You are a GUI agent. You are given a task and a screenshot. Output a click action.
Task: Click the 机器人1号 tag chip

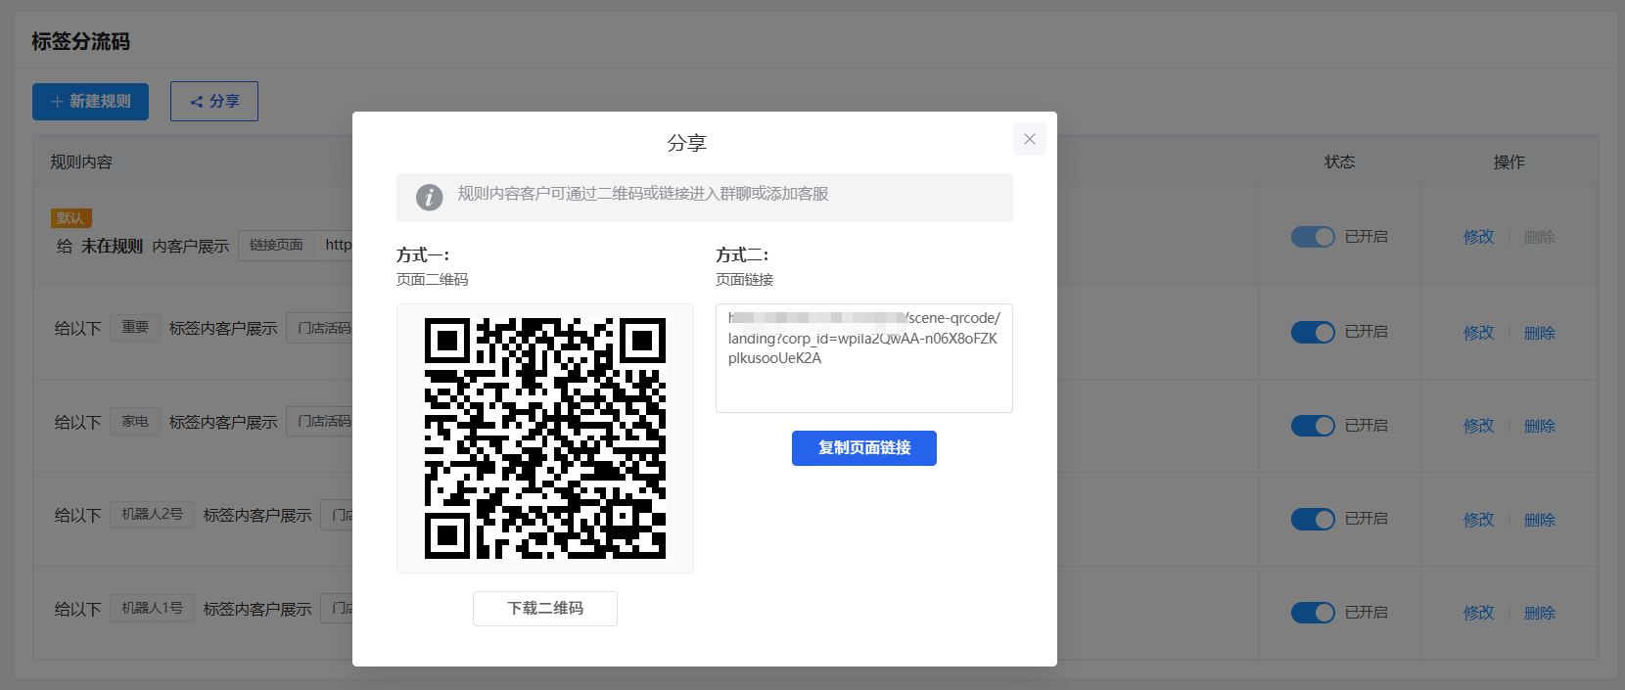click(152, 608)
